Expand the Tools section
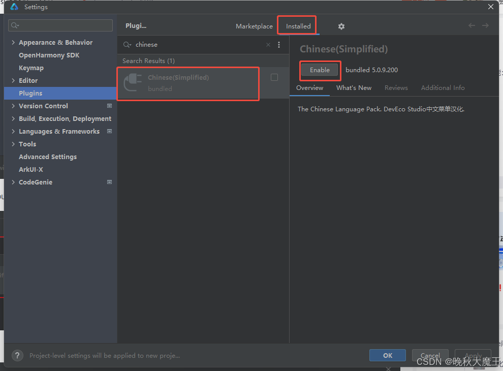The height and width of the screenshot is (371, 503). pyautogui.click(x=13, y=144)
